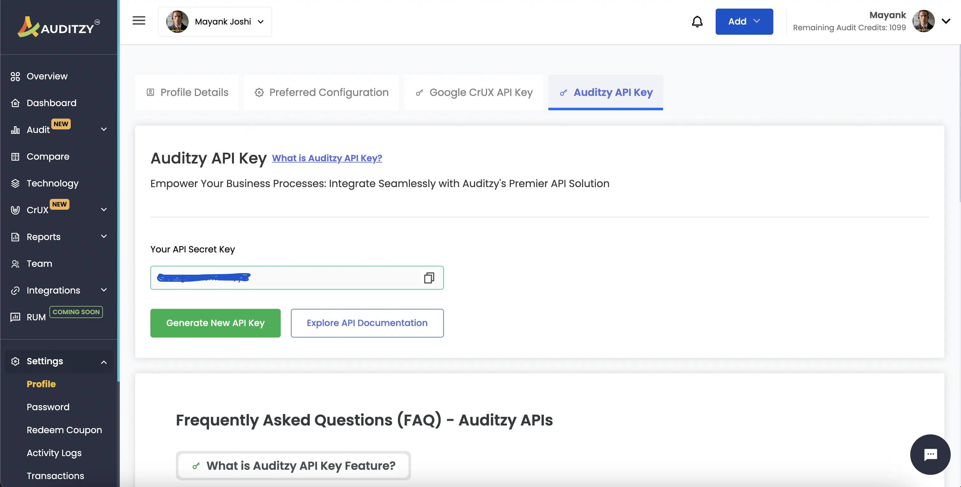This screenshot has width=961, height=487.
Task: Open the Add dropdown button
Action: pos(744,22)
